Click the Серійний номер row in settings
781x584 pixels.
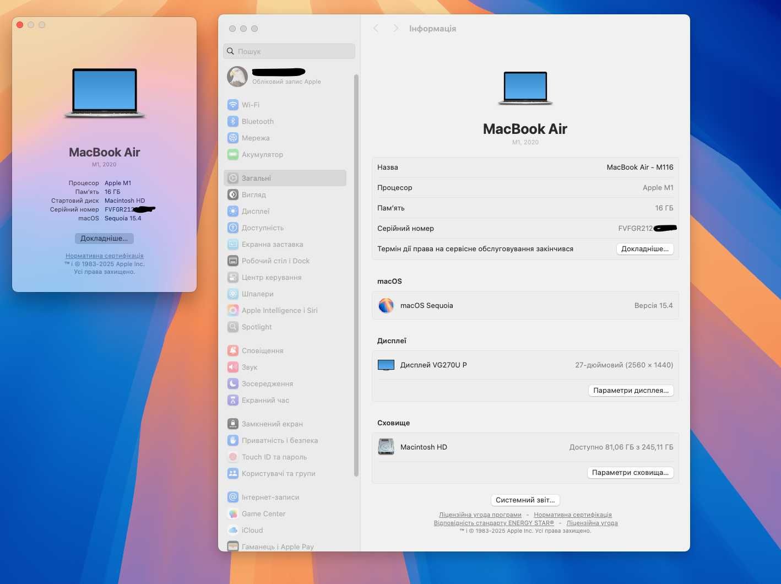[x=525, y=228]
